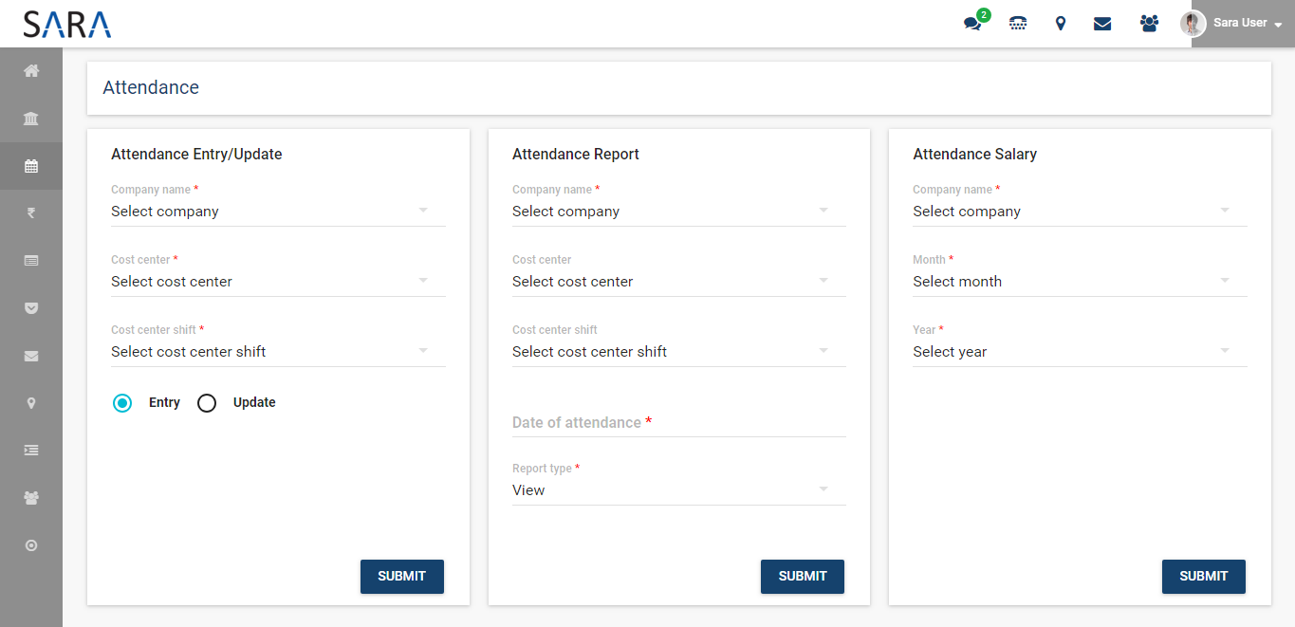Click the calendar attendance sidebar icon
The height and width of the screenshot is (627, 1295).
coord(31,166)
